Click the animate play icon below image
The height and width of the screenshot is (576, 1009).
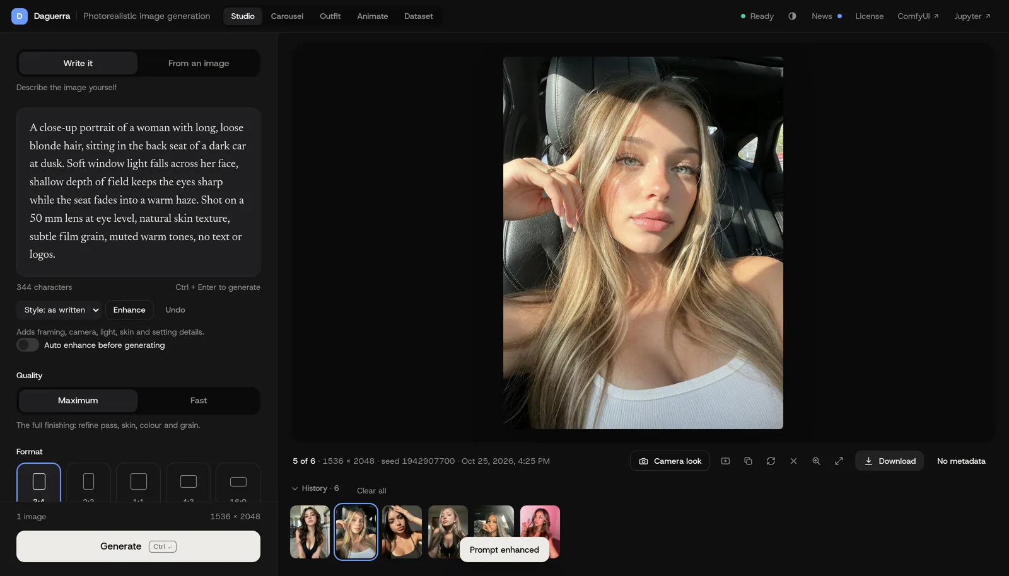point(725,461)
